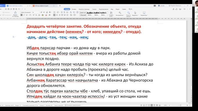Click the yellow highlight color swatch
This screenshot has height=111, width=198.
[x=43, y=15]
